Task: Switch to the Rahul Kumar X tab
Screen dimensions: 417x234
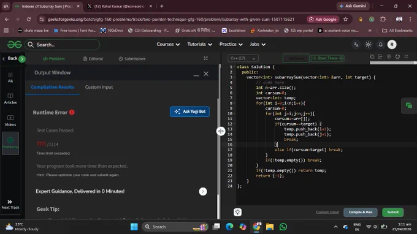Action: [120, 6]
